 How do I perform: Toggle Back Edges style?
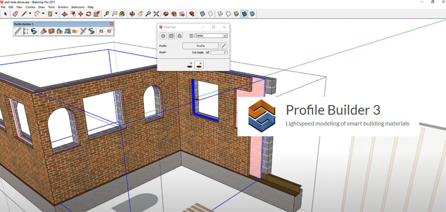[210, 14]
